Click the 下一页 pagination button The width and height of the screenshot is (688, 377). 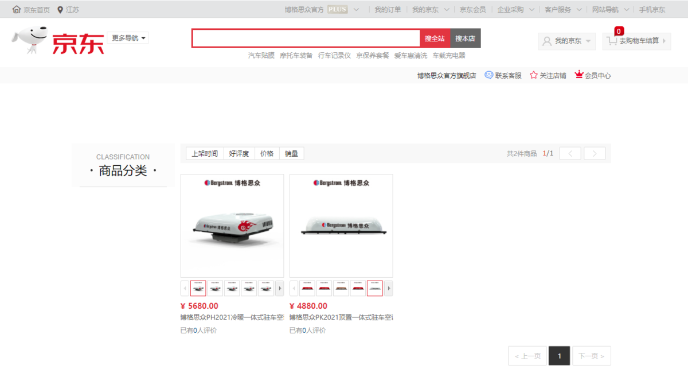coord(591,356)
